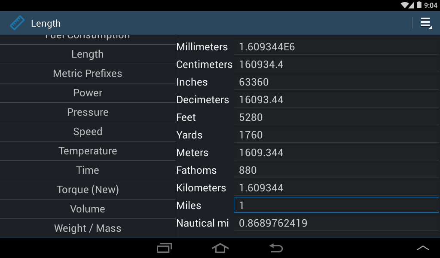This screenshot has height=258, width=440.
Task: Choose the Weight / Mass category
Action: click(x=88, y=228)
